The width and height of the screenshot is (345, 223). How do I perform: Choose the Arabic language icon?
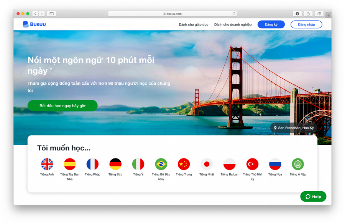(298, 164)
